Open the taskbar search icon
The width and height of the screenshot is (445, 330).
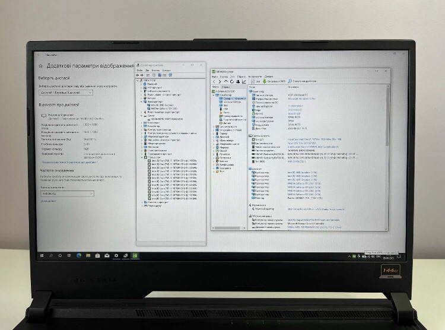tap(52, 255)
